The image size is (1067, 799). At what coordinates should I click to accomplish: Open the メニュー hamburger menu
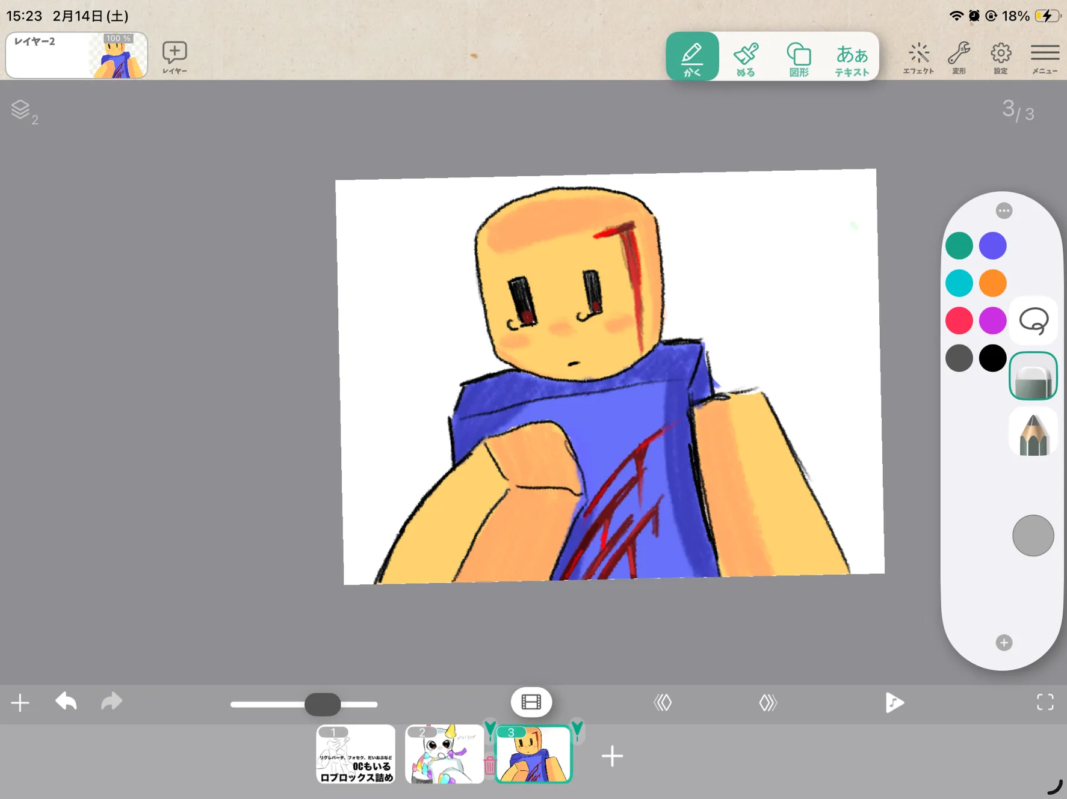click(1045, 58)
